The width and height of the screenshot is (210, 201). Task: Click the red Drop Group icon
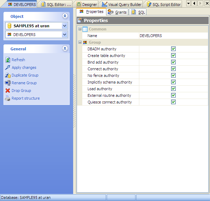point(8,91)
